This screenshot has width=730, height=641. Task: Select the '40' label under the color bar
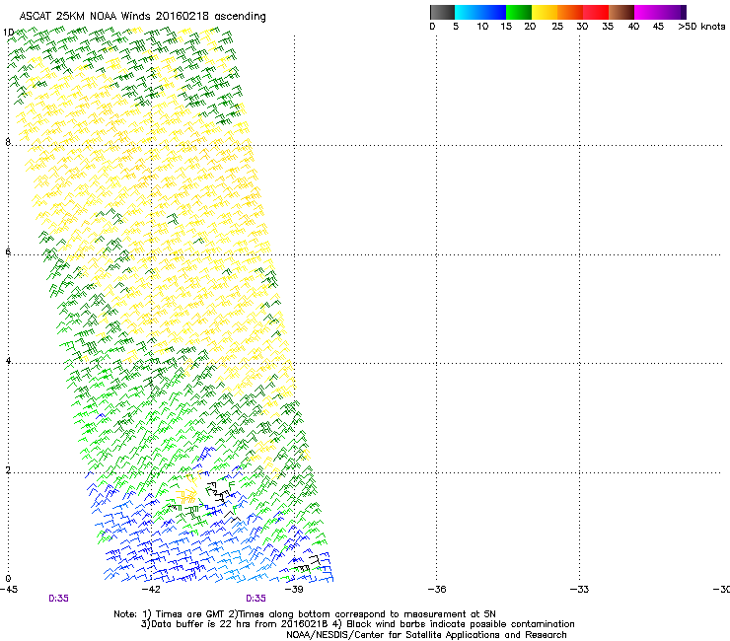(633, 27)
